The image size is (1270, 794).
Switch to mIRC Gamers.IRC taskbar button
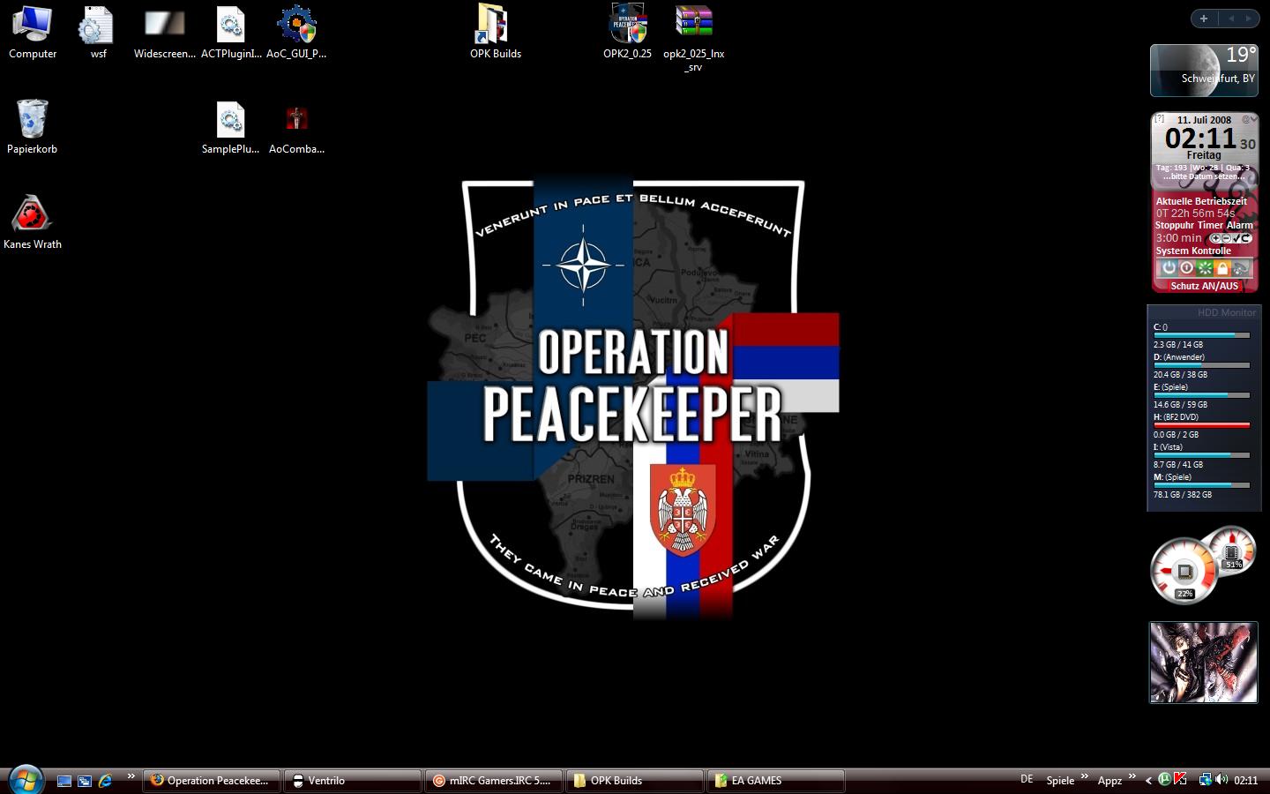[494, 781]
